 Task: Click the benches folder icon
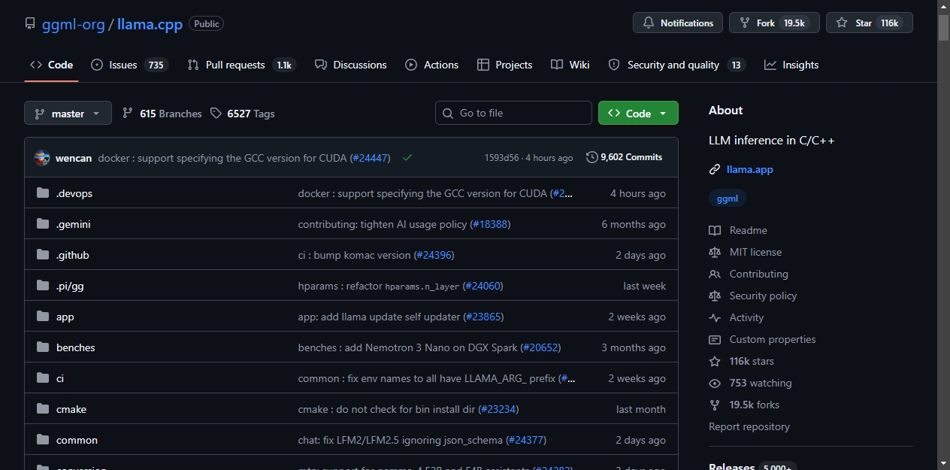[43, 347]
